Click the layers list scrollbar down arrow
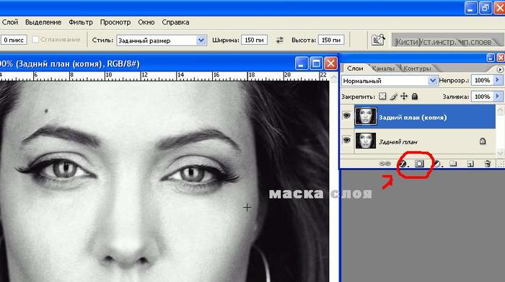Screen dimensions: 505x282 pyautogui.click(x=500, y=153)
